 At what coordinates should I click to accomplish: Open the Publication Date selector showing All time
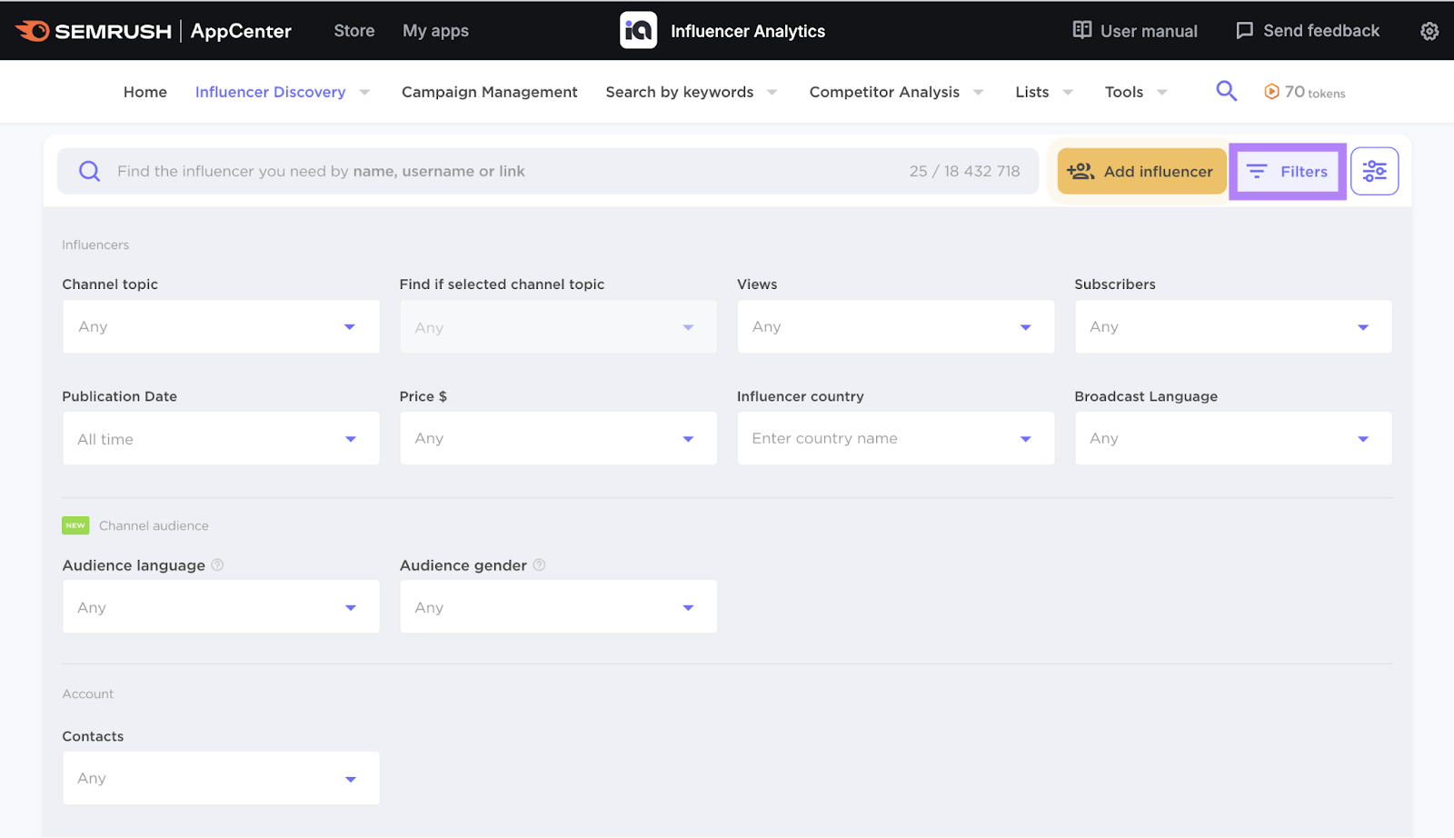coord(220,438)
